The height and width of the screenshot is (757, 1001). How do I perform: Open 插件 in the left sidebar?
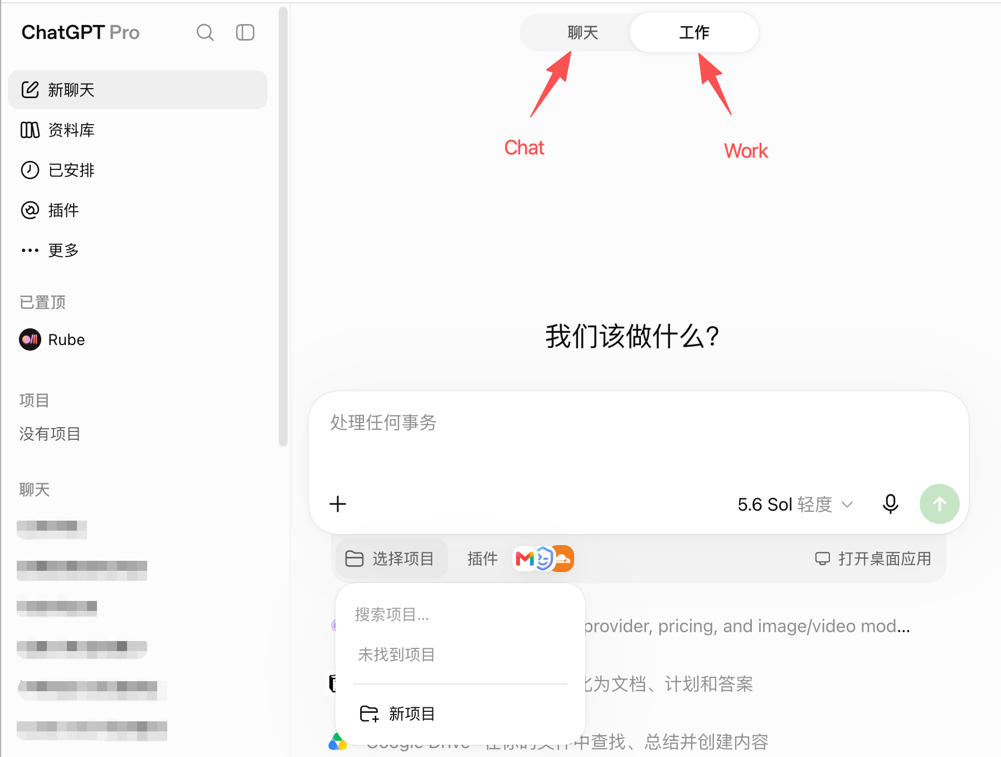click(x=138, y=210)
